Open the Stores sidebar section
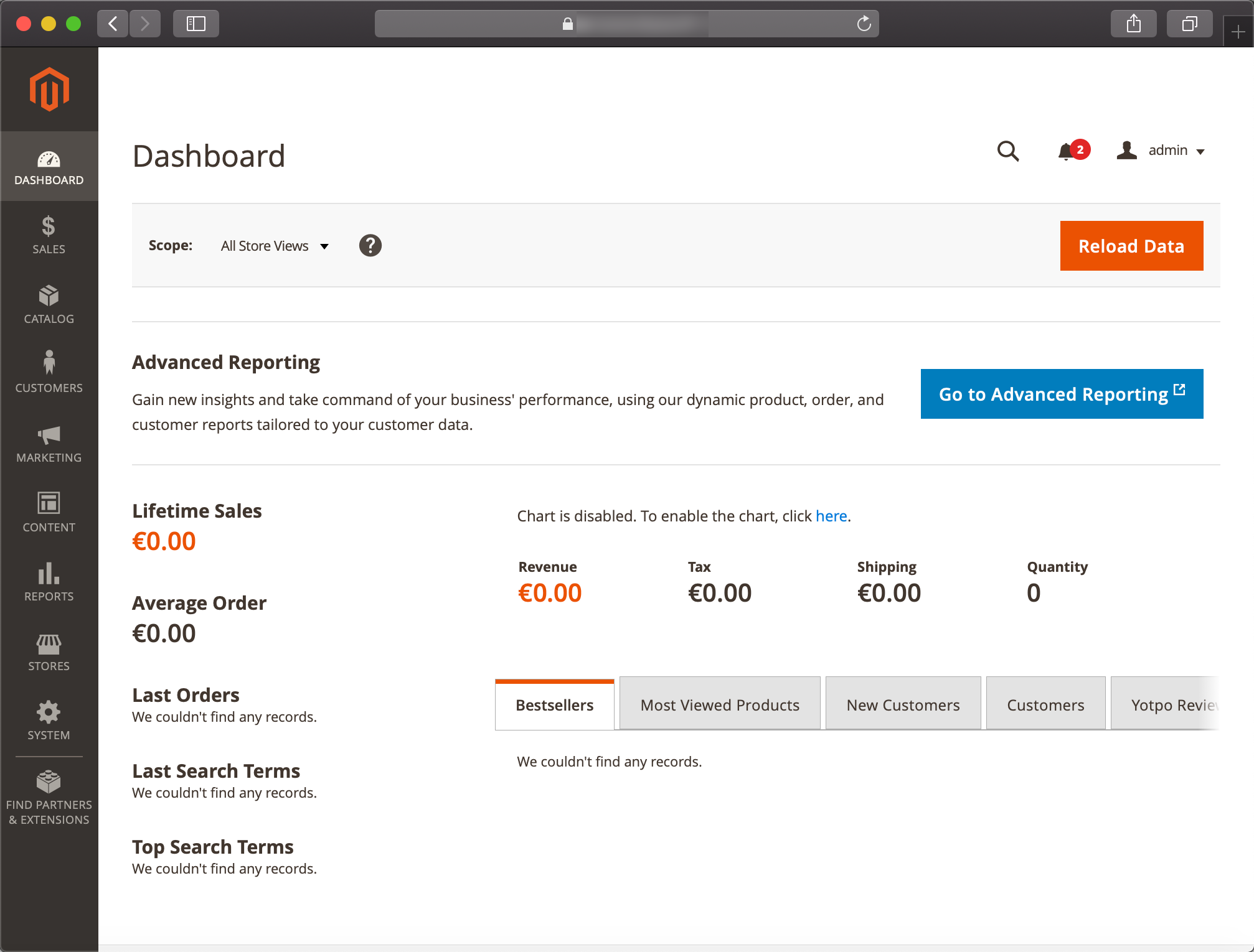 (49, 652)
